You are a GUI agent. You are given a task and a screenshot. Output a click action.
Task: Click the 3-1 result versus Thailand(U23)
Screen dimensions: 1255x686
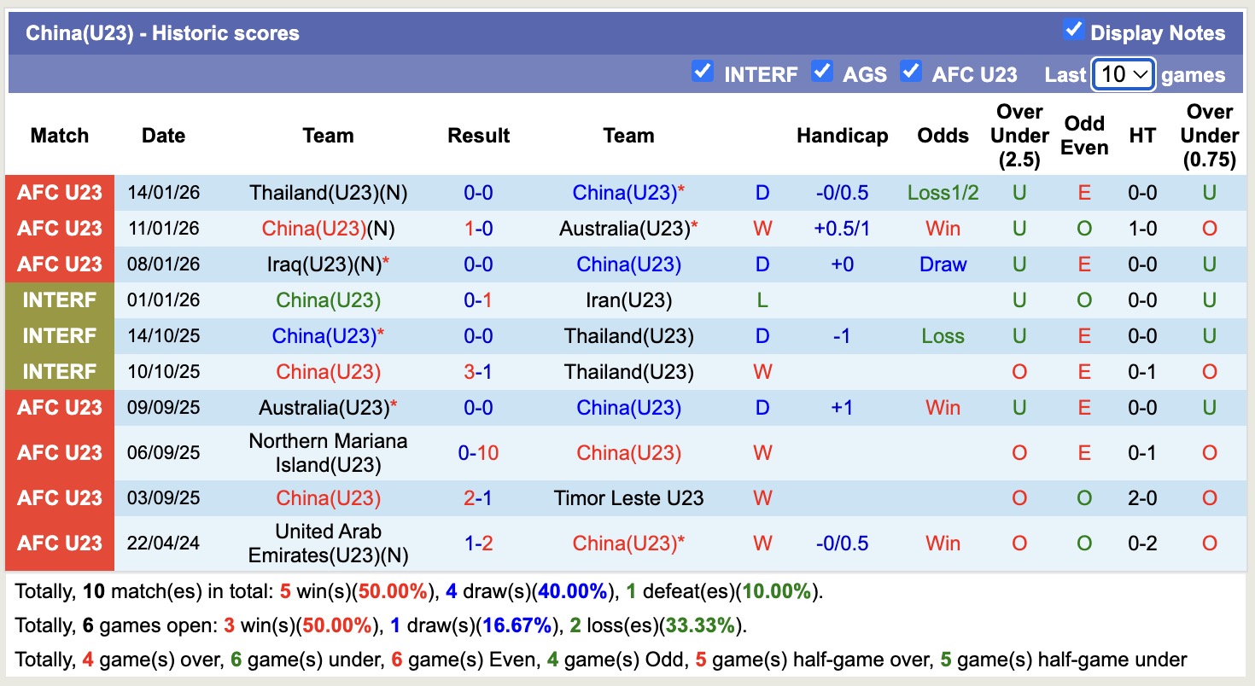478,372
